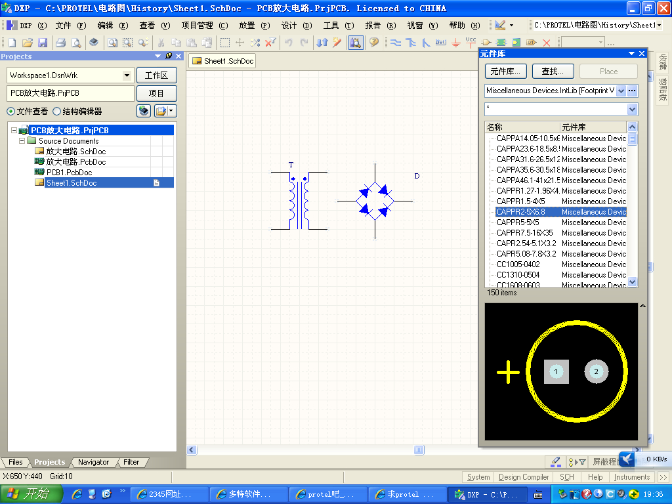Select the 结构编辑器 radio button

56,112
